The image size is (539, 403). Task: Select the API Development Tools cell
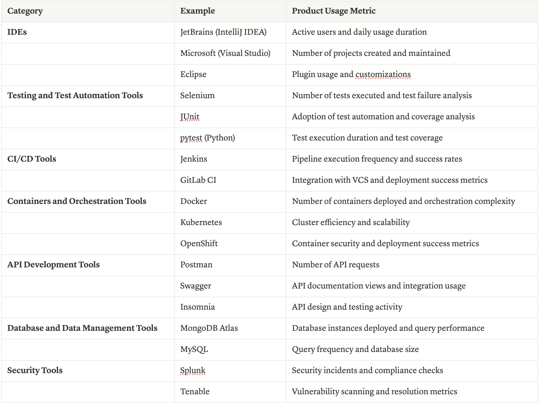[x=54, y=265]
